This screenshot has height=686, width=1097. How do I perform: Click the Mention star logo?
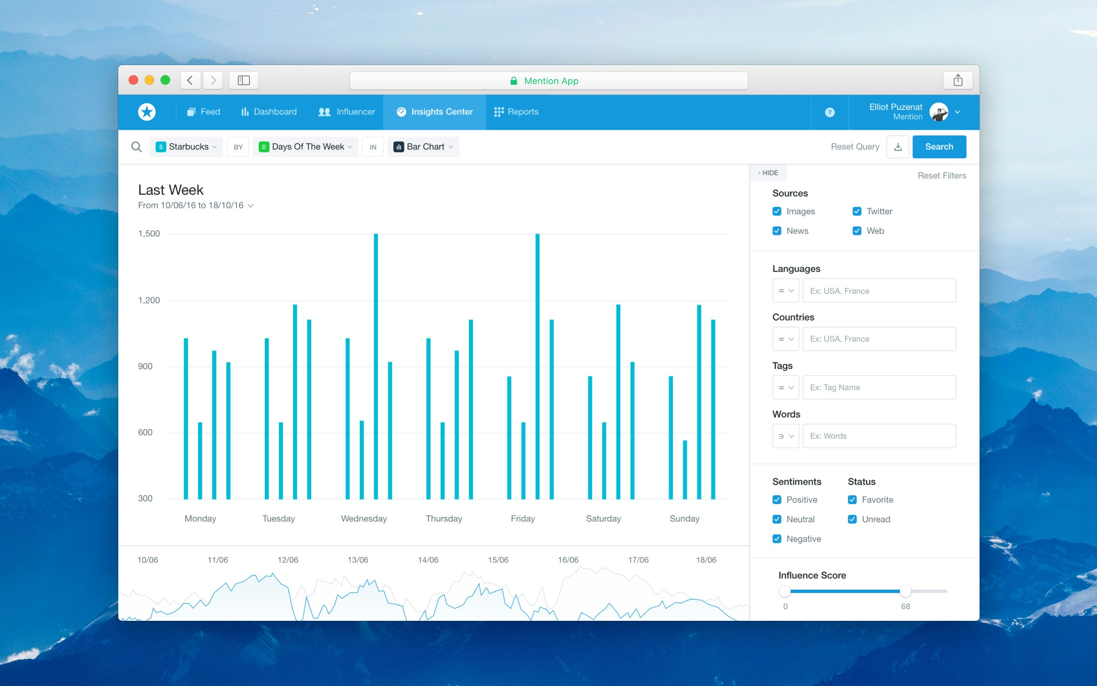(147, 111)
